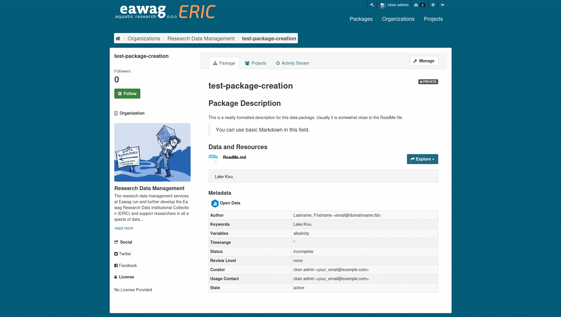Expand organization description with read more
Image resolution: width=561 pixels, height=317 pixels.
124,228
